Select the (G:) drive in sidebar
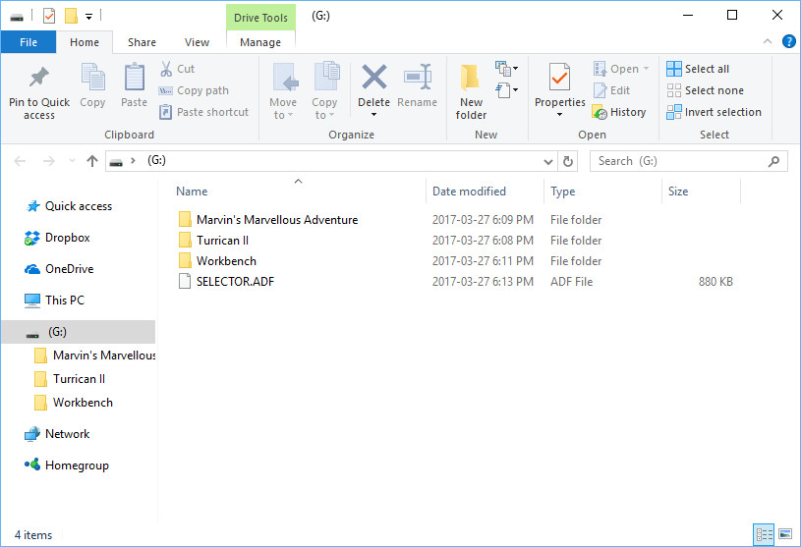This screenshot has height=547, width=801. [x=79, y=332]
